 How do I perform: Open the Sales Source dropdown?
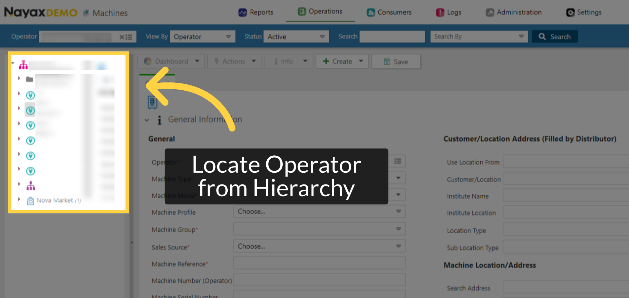(319, 246)
